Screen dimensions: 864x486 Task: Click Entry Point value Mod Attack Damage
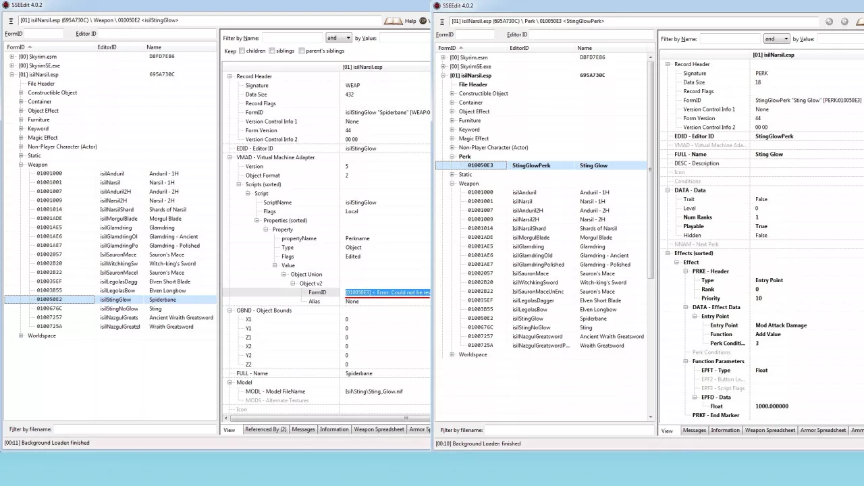point(781,325)
